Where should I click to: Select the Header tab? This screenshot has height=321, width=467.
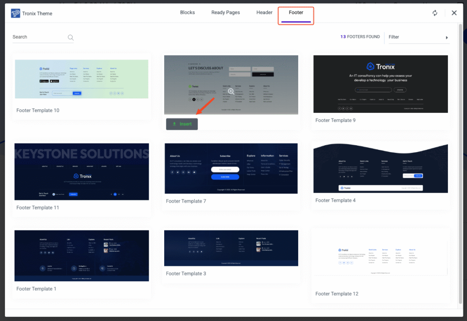[x=264, y=13]
